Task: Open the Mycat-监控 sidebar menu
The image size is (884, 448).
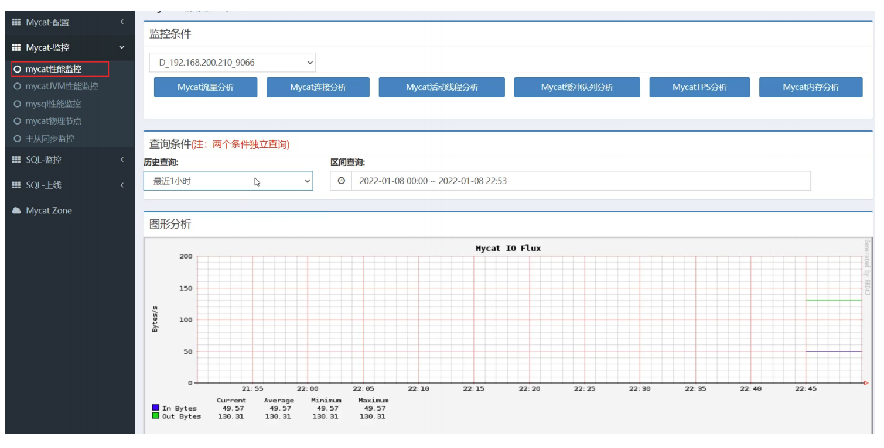Action: 70,48
